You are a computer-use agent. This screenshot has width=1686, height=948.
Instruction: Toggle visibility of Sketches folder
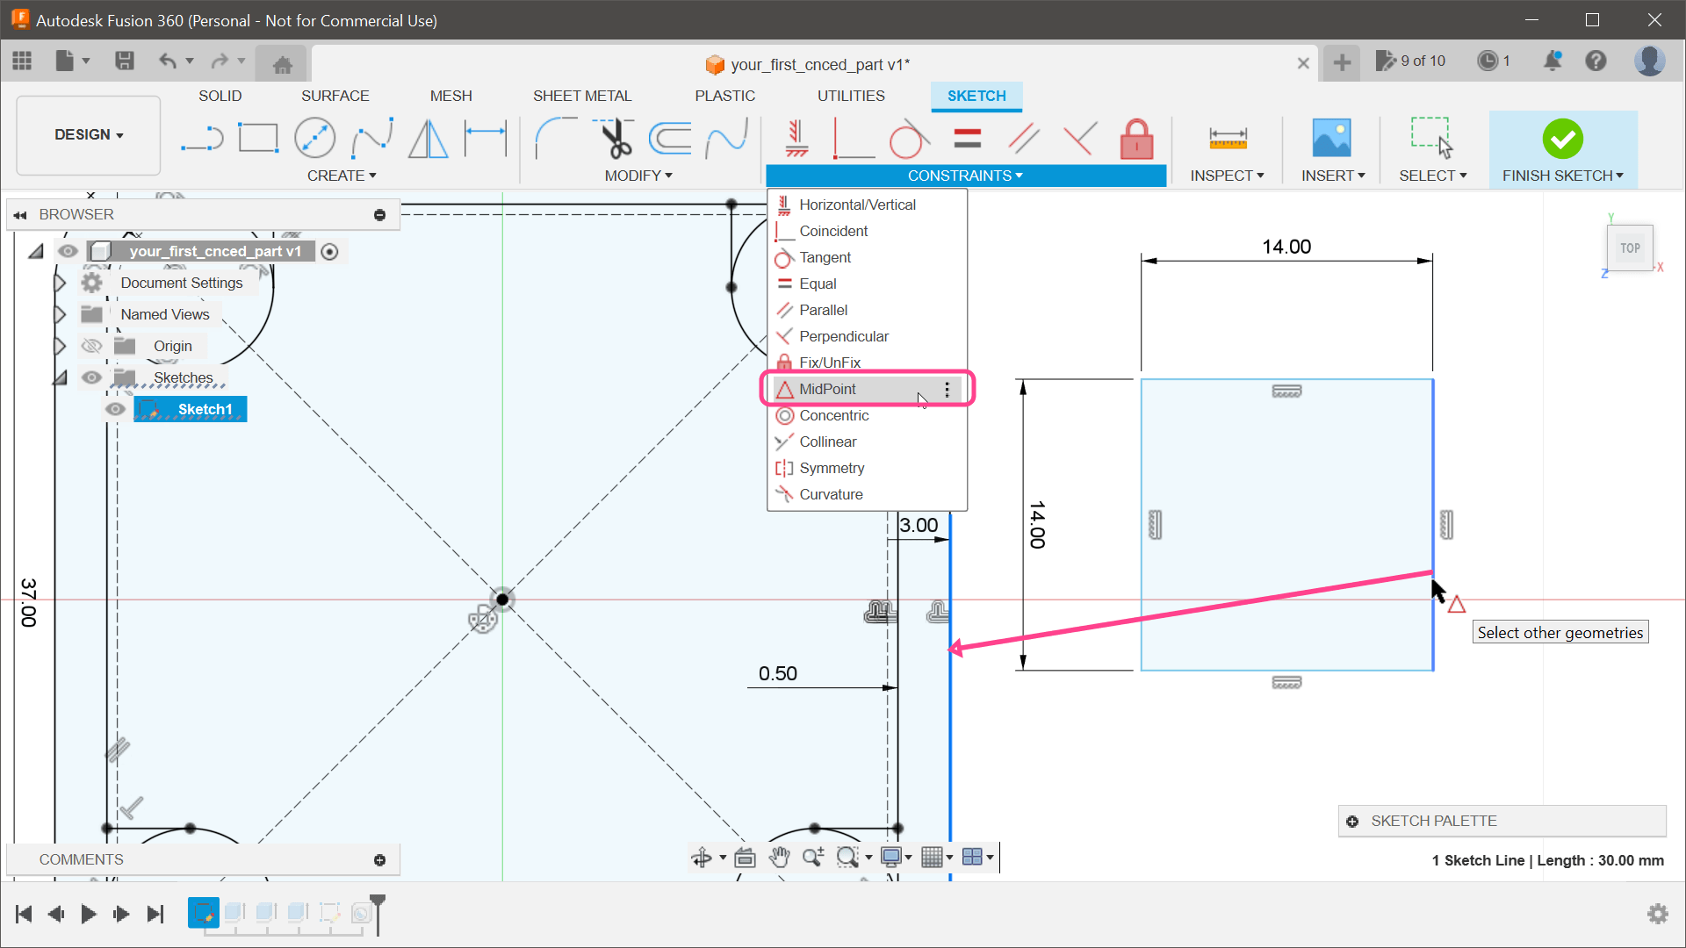point(91,377)
